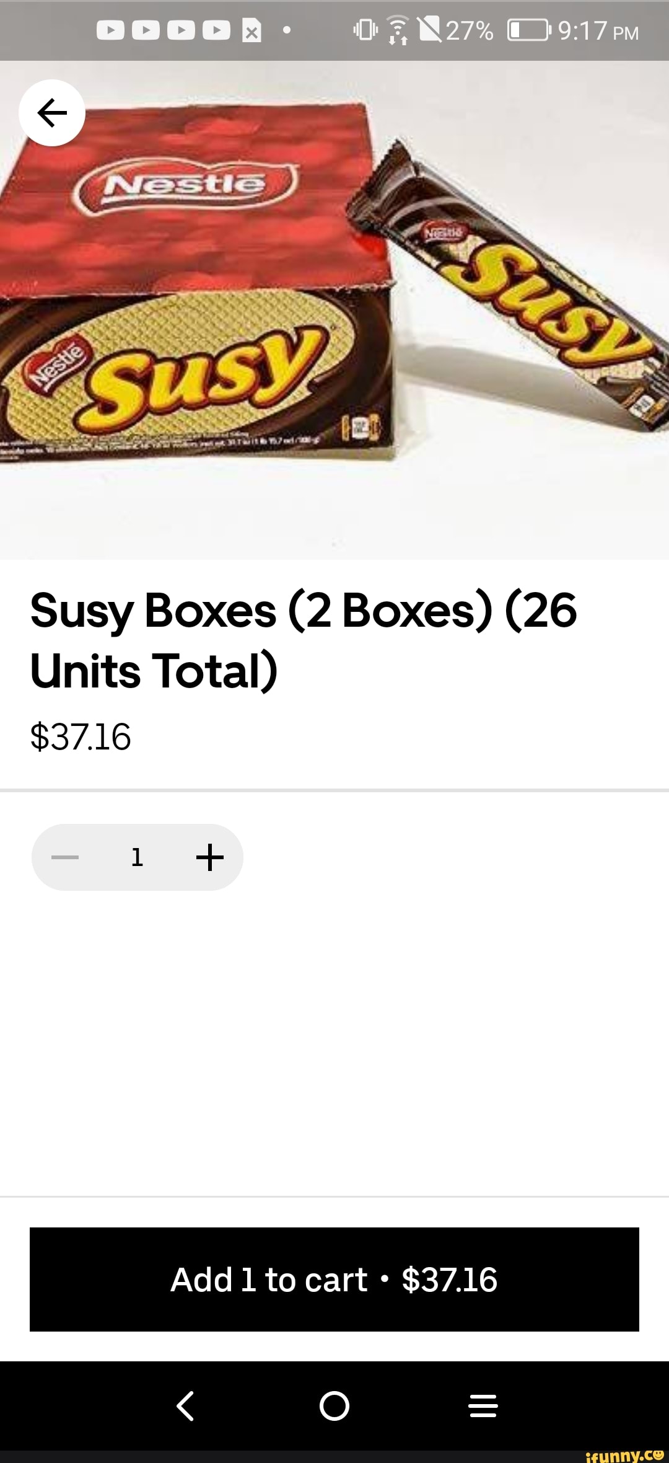
Task: Decrease quantity with the minus button
Action: pos(65,857)
